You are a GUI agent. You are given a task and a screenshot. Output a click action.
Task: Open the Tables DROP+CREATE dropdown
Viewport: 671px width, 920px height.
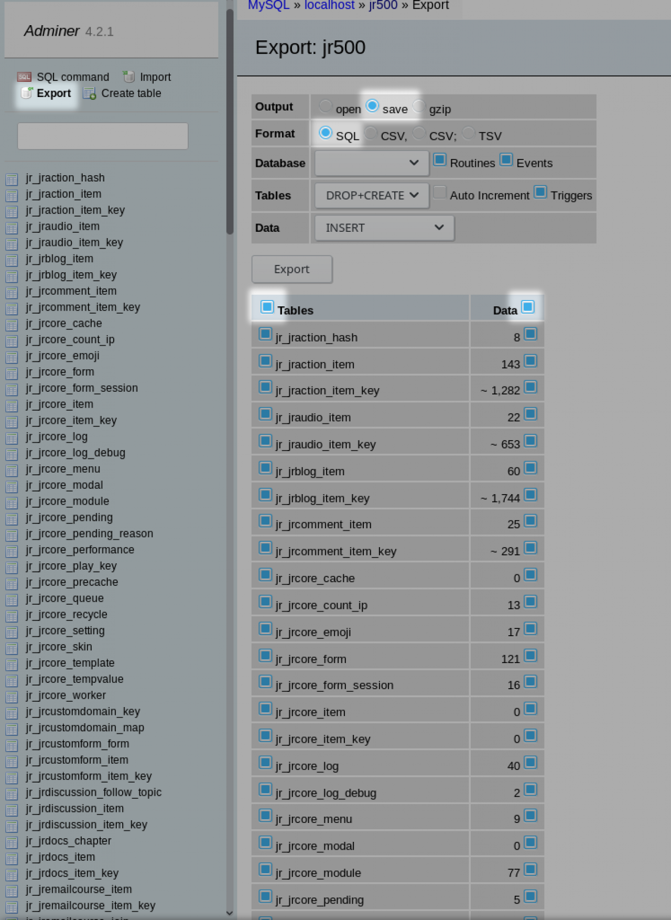tap(372, 196)
